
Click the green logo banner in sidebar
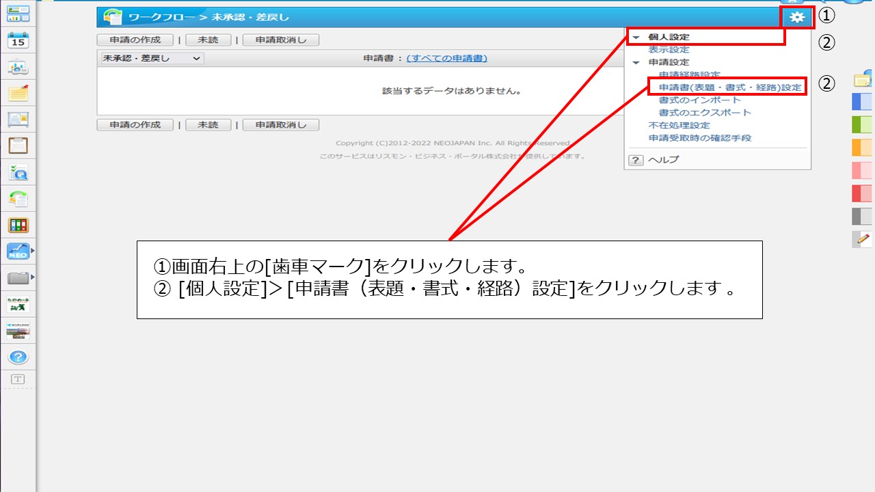coord(18,305)
